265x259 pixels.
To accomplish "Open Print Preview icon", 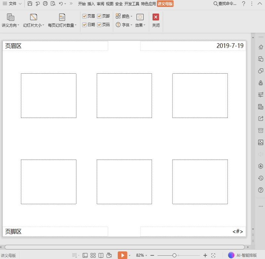I will click(x=53, y=4).
